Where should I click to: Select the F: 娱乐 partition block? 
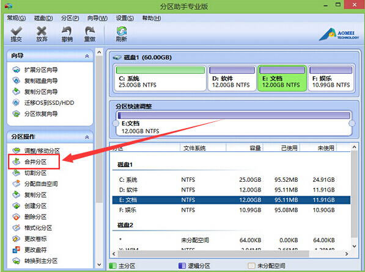pos(331,78)
